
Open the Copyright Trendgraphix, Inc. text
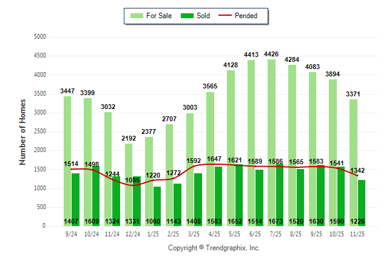(x=214, y=248)
